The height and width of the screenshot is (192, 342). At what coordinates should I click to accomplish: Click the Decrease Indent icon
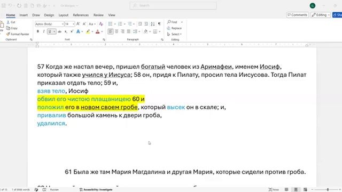pyautogui.click(x=140, y=23)
